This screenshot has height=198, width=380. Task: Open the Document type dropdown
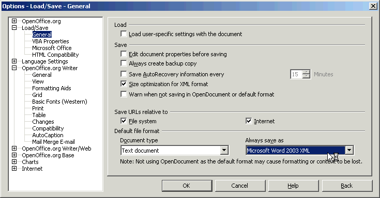pos(224,151)
